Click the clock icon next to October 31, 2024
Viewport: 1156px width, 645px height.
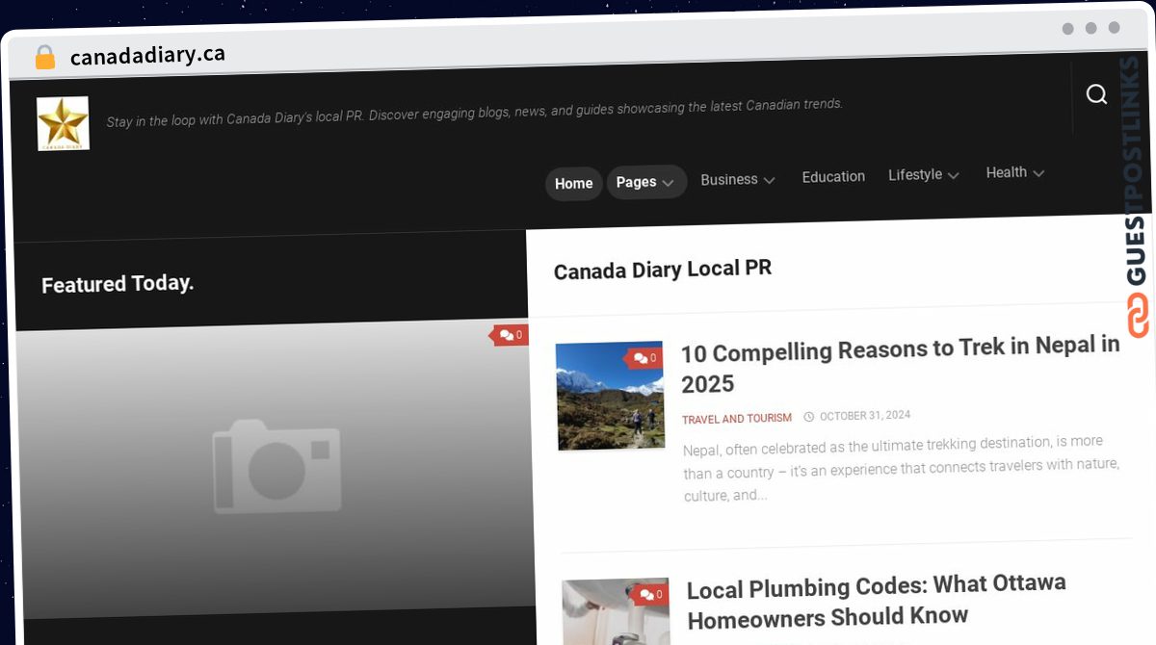pos(809,417)
